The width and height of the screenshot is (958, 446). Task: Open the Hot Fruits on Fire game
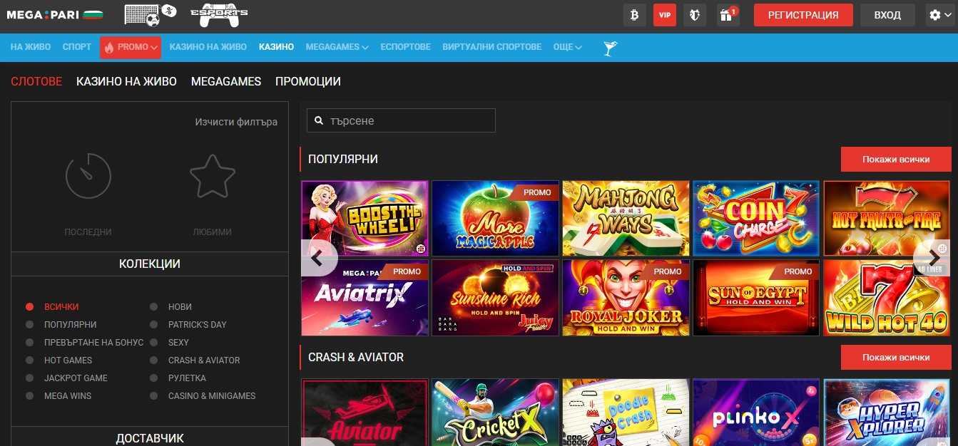click(887, 218)
